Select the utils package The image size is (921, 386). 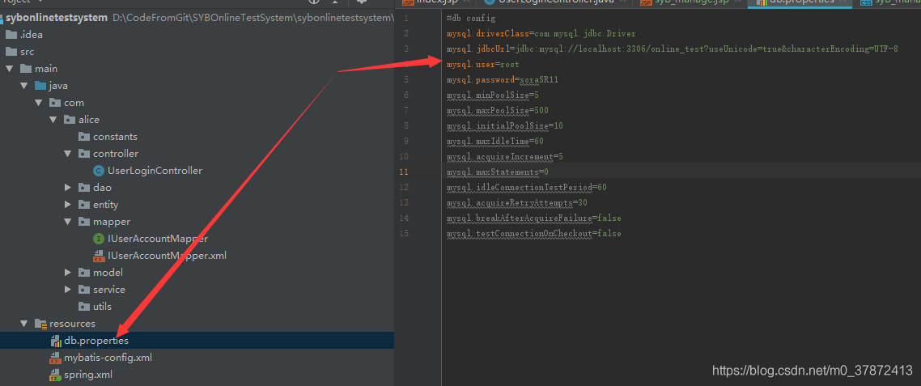click(102, 307)
